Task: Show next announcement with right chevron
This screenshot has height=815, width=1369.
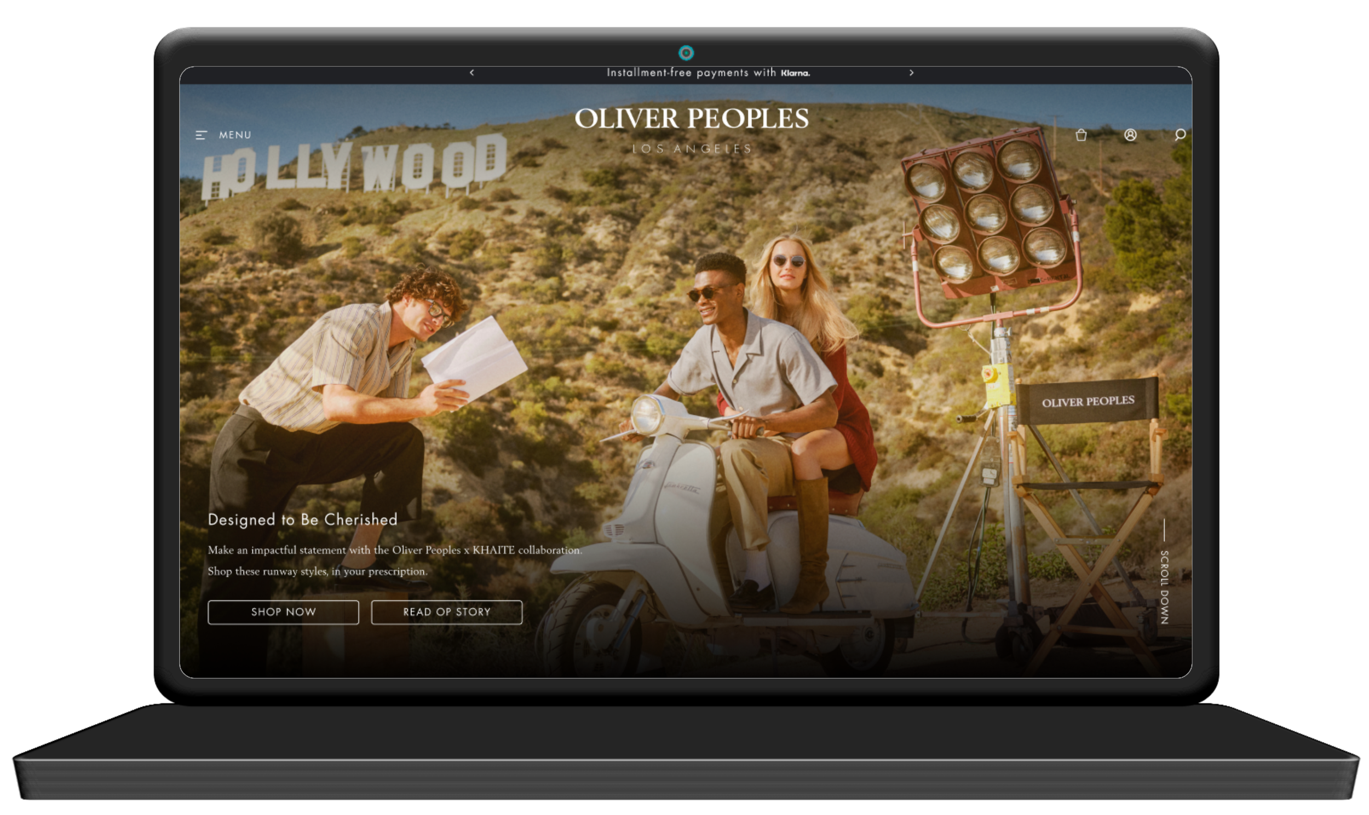Action: click(x=911, y=72)
